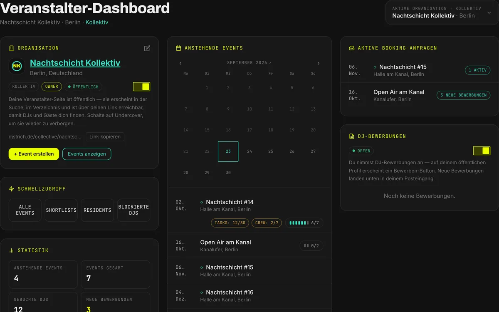Screen dimensions: 499x312
Task: Open Nachtschicht #15 in upcoming events list
Action: click(x=249, y=271)
